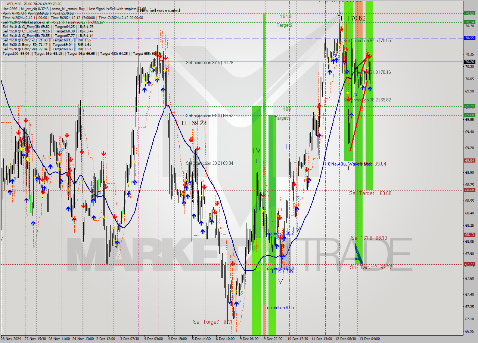Viewport: 478px width, 343px height.
Task: Click the '0 New Sell wave started' label
Action: coord(158,10)
